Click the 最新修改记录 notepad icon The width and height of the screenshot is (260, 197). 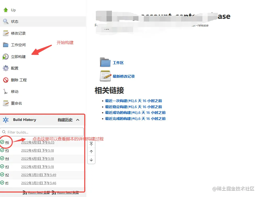pos(105,76)
